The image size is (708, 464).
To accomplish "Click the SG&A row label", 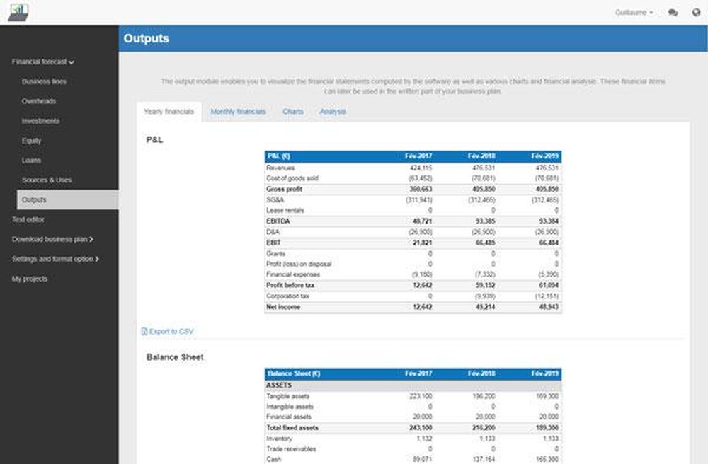I will coord(275,199).
